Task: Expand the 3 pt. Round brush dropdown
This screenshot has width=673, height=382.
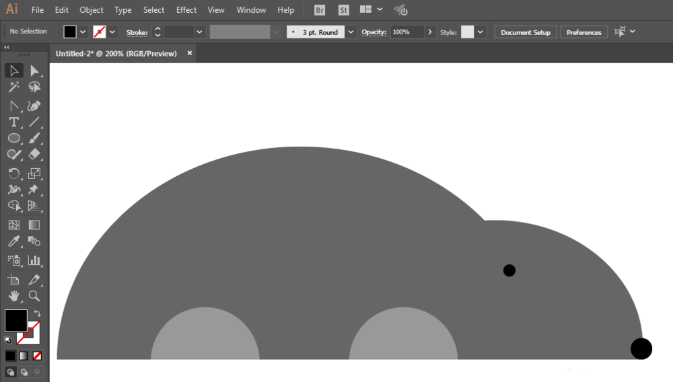Action: tap(351, 32)
